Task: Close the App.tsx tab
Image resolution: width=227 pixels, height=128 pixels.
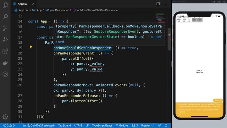Action: click(33, 4)
